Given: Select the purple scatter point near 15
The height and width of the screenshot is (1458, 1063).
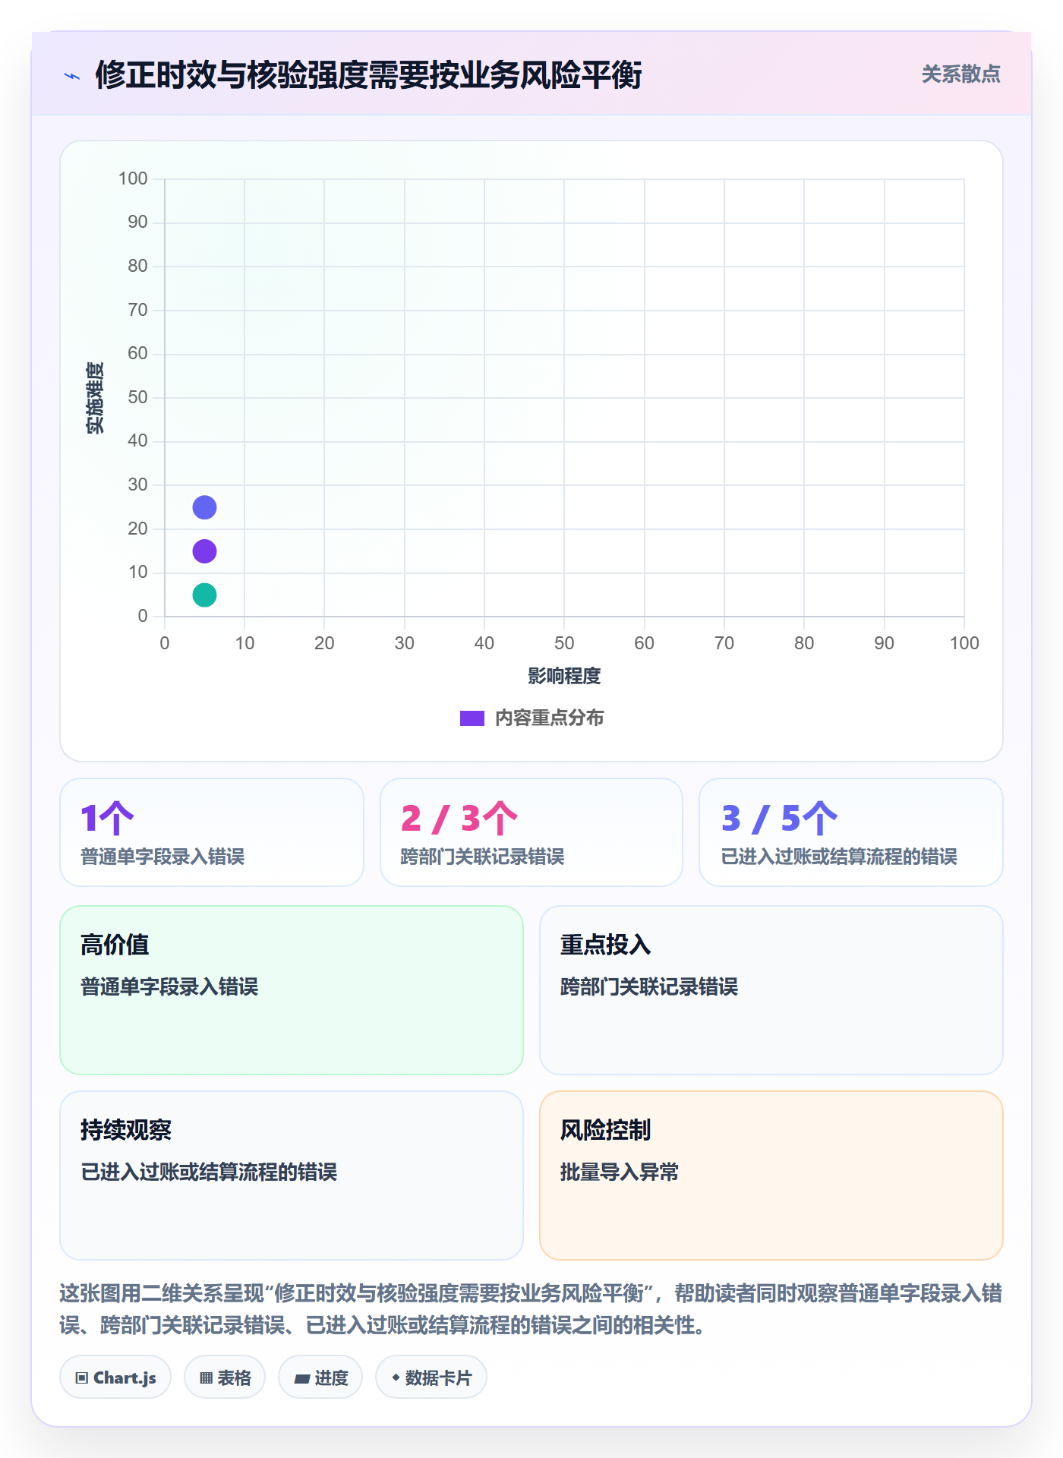Looking at the screenshot, I should 204,551.
